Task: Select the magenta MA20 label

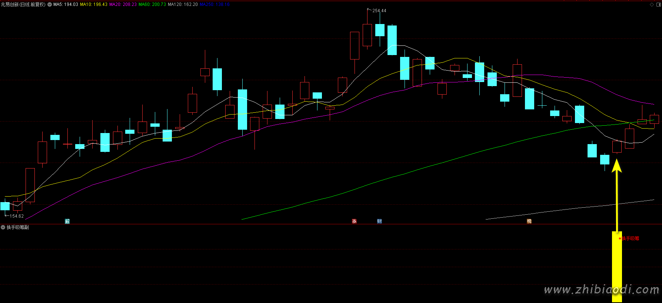Action: click(x=123, y=4)
